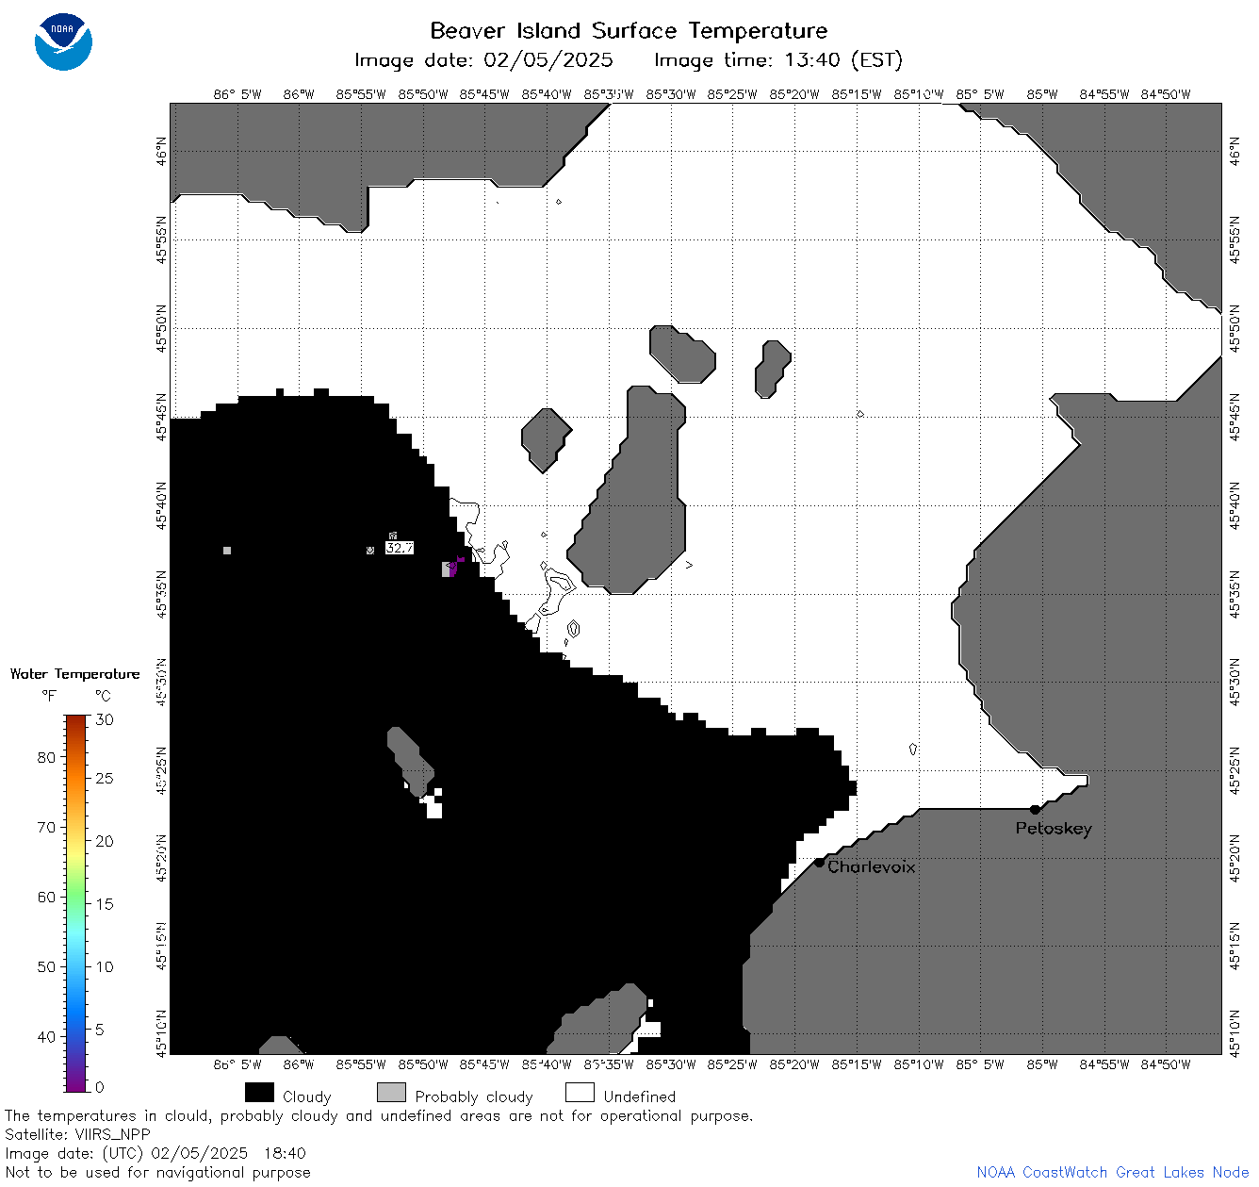Viewport: 1259px width, 1187px height.
Task: Click the 32.7 temperature label on map
Action: [400, 548]
